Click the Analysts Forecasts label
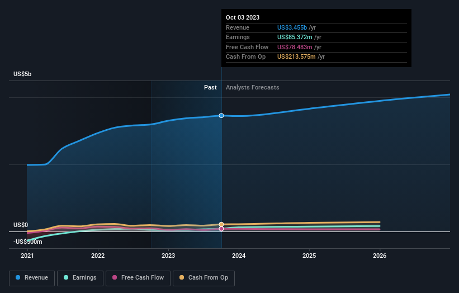Screen dimensions: 459x293 [252, 87]
